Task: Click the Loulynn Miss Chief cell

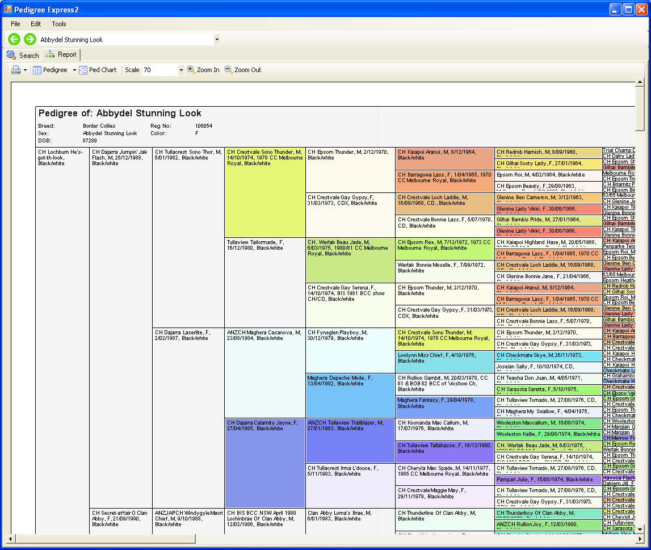Action: [444, 362]
